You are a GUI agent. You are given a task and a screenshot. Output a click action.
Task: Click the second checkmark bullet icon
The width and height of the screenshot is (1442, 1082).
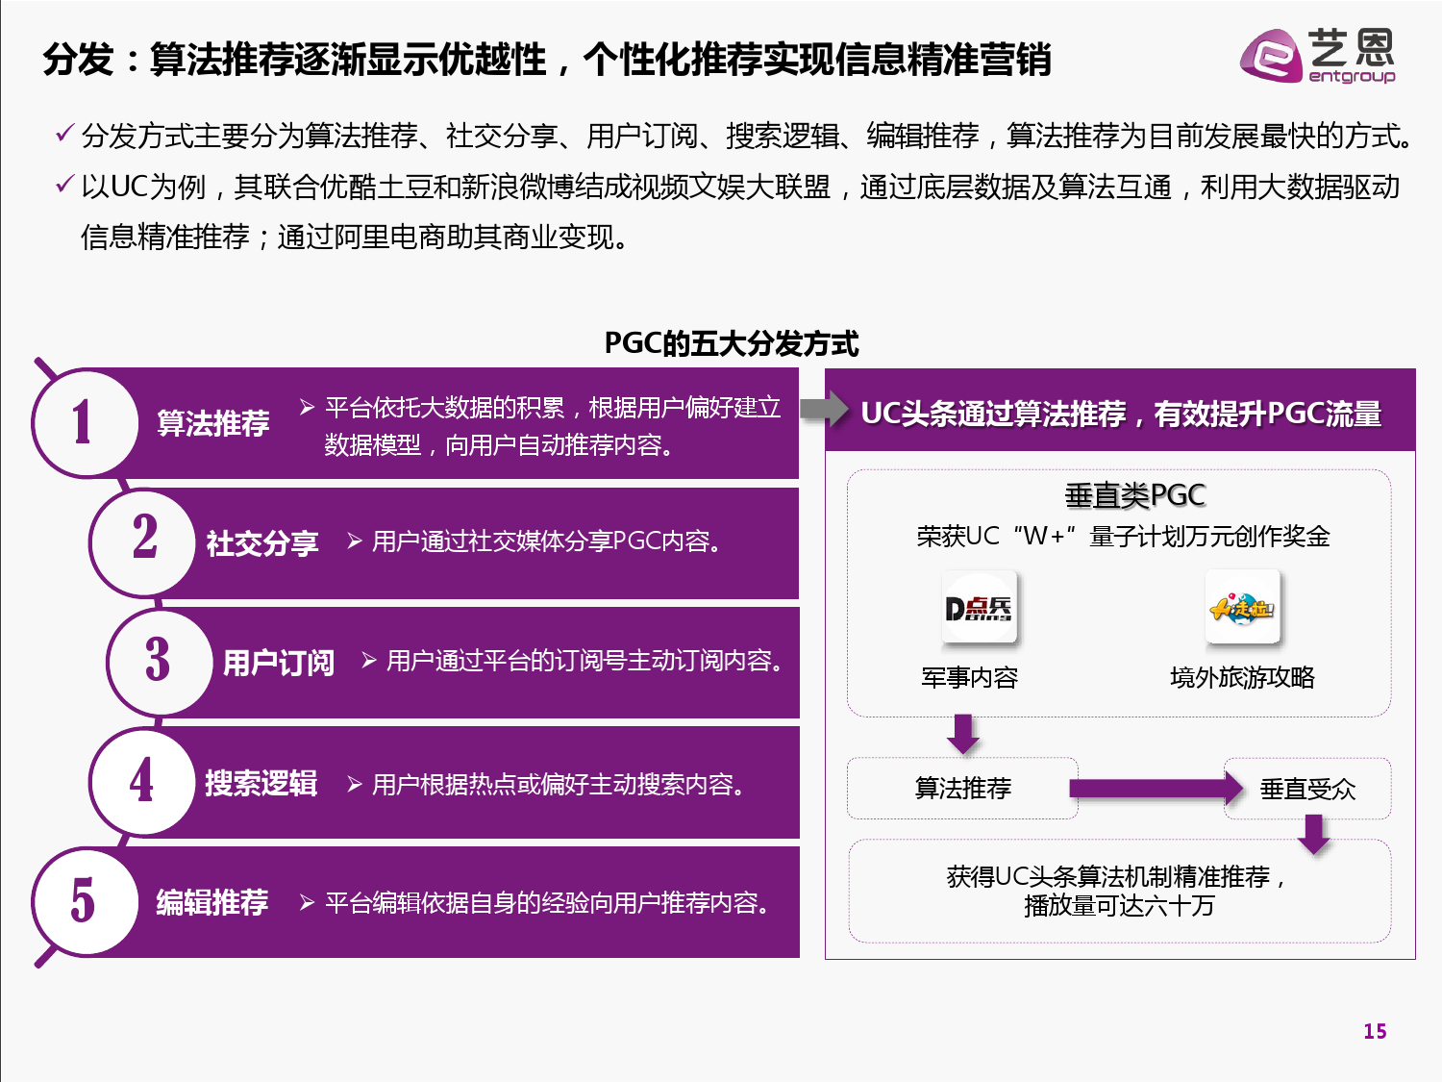pos(65,183)
